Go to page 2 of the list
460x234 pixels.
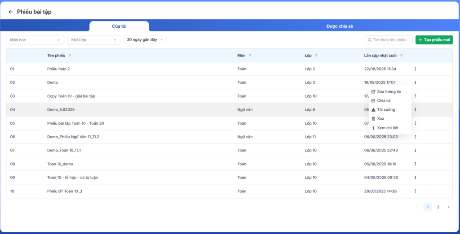pyautogui.click(x=438, y=207)
